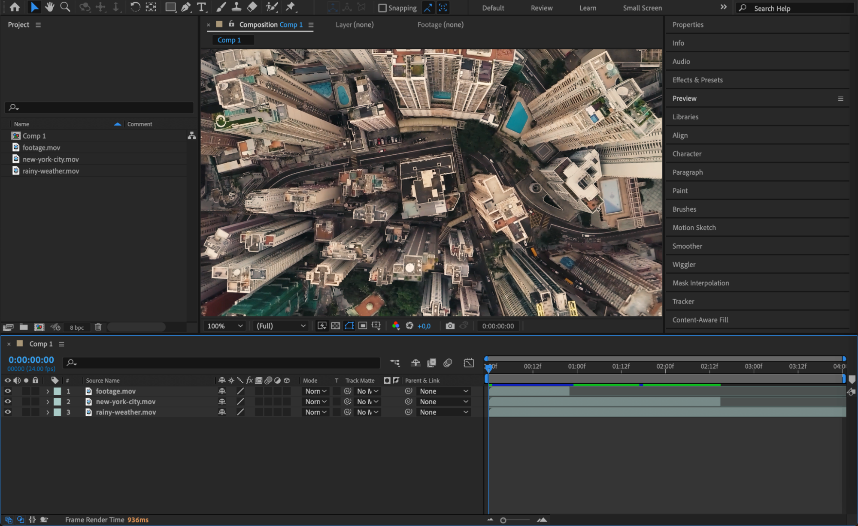Open the 8 bpc color depth setting

77,328
